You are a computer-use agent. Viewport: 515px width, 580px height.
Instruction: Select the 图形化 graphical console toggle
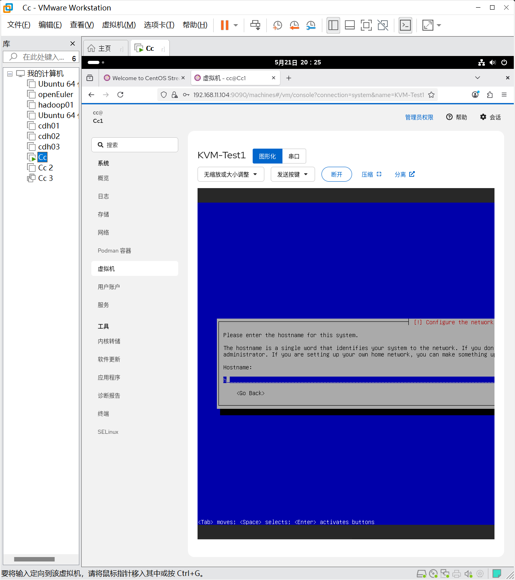(x=268, y=156)
